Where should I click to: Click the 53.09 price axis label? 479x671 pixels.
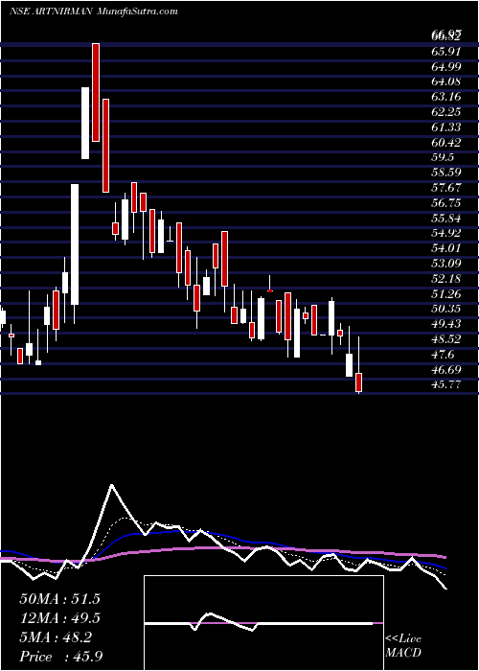[x=447, y=264]
